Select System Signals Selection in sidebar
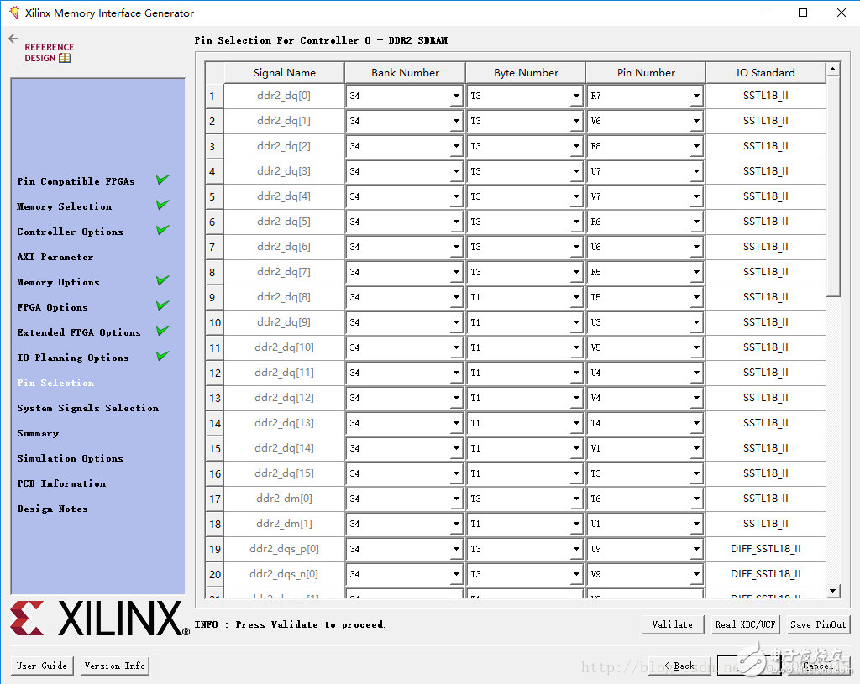 [87, 408]
